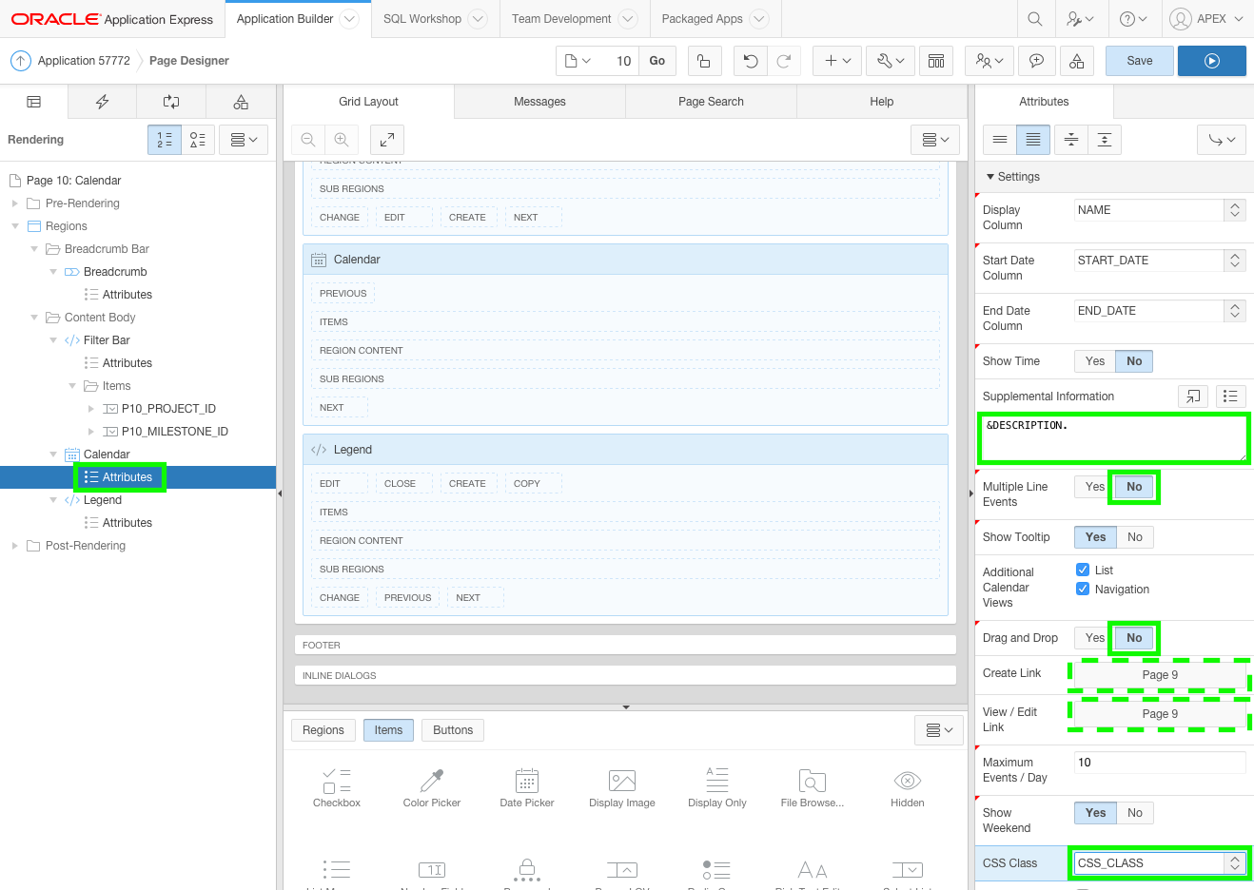Switch to the Page Search tab

tap(711, 102)
